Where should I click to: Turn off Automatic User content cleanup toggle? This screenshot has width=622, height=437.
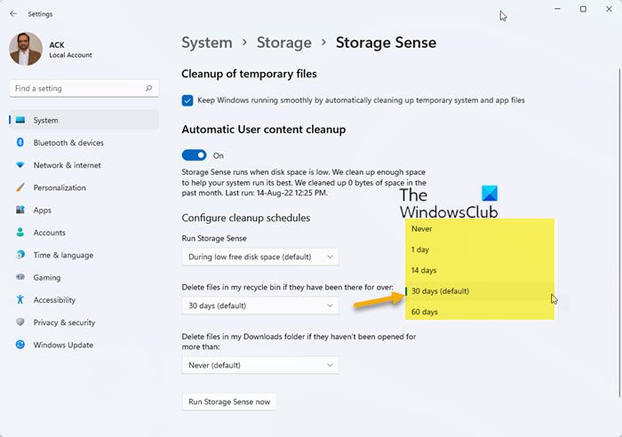[194, 155]
